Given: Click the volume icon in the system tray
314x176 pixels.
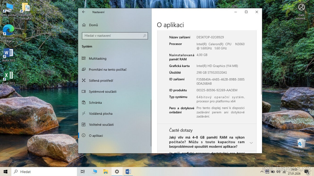Looking at the screenshot, I should click(x=278, y=172).
